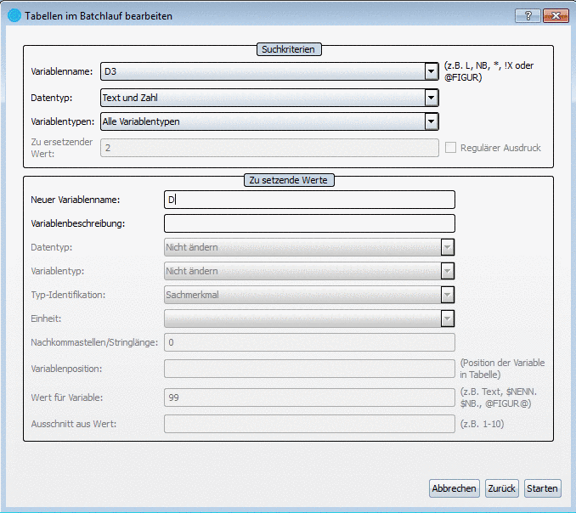
Task: Expand the Einheit dropdown
Action: pyautogui.click(x=447, y=319)
